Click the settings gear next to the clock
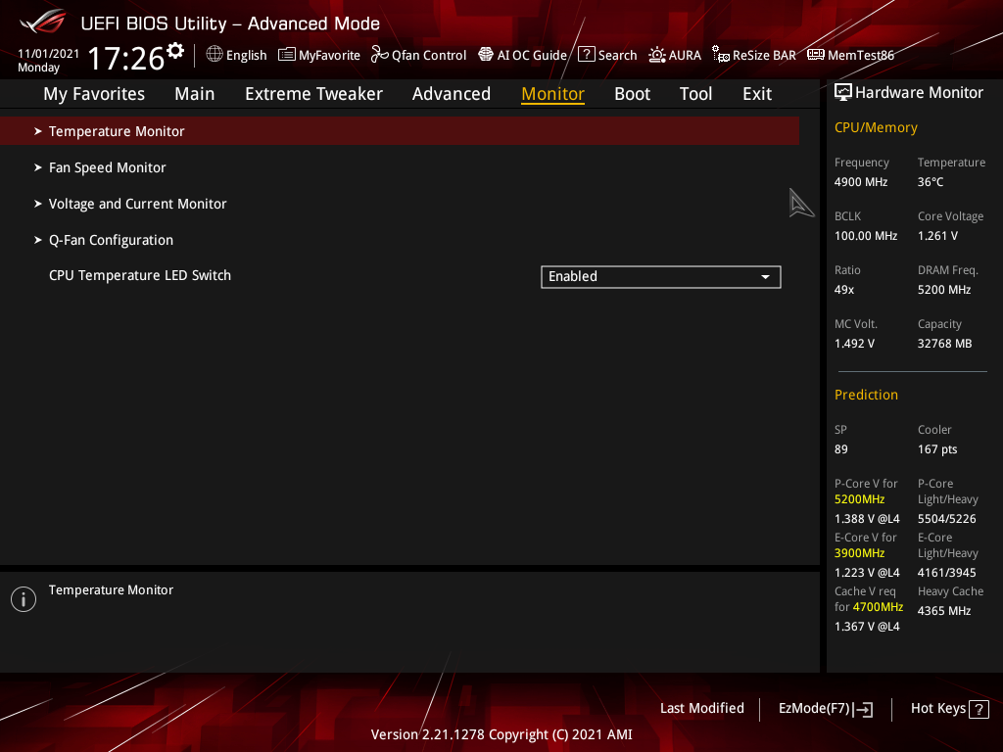 tap(175, 51)
